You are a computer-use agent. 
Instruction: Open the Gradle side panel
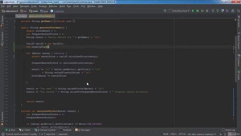pyautogui.click(x=239, y=75)
